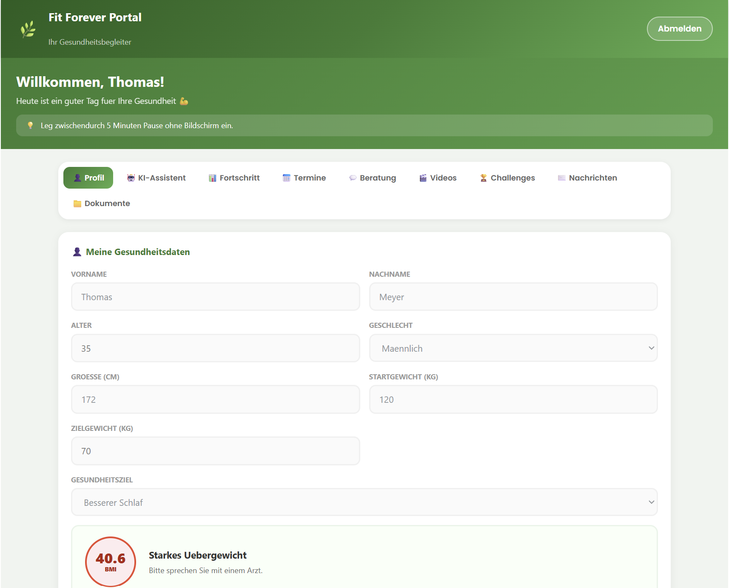This screenshot has width=729, height=588.
Task: Click the Startgewicht field showing 120
Action: coord(513,399)
